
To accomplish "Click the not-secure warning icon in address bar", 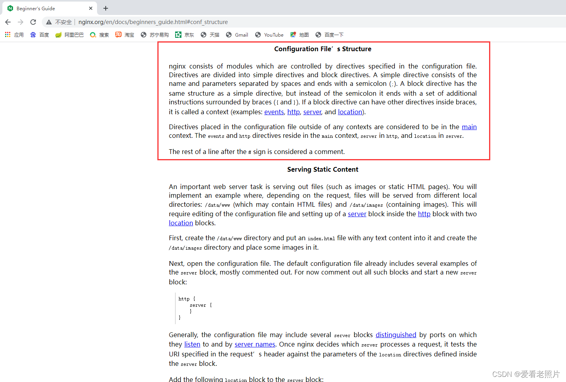I will (49, 22).
